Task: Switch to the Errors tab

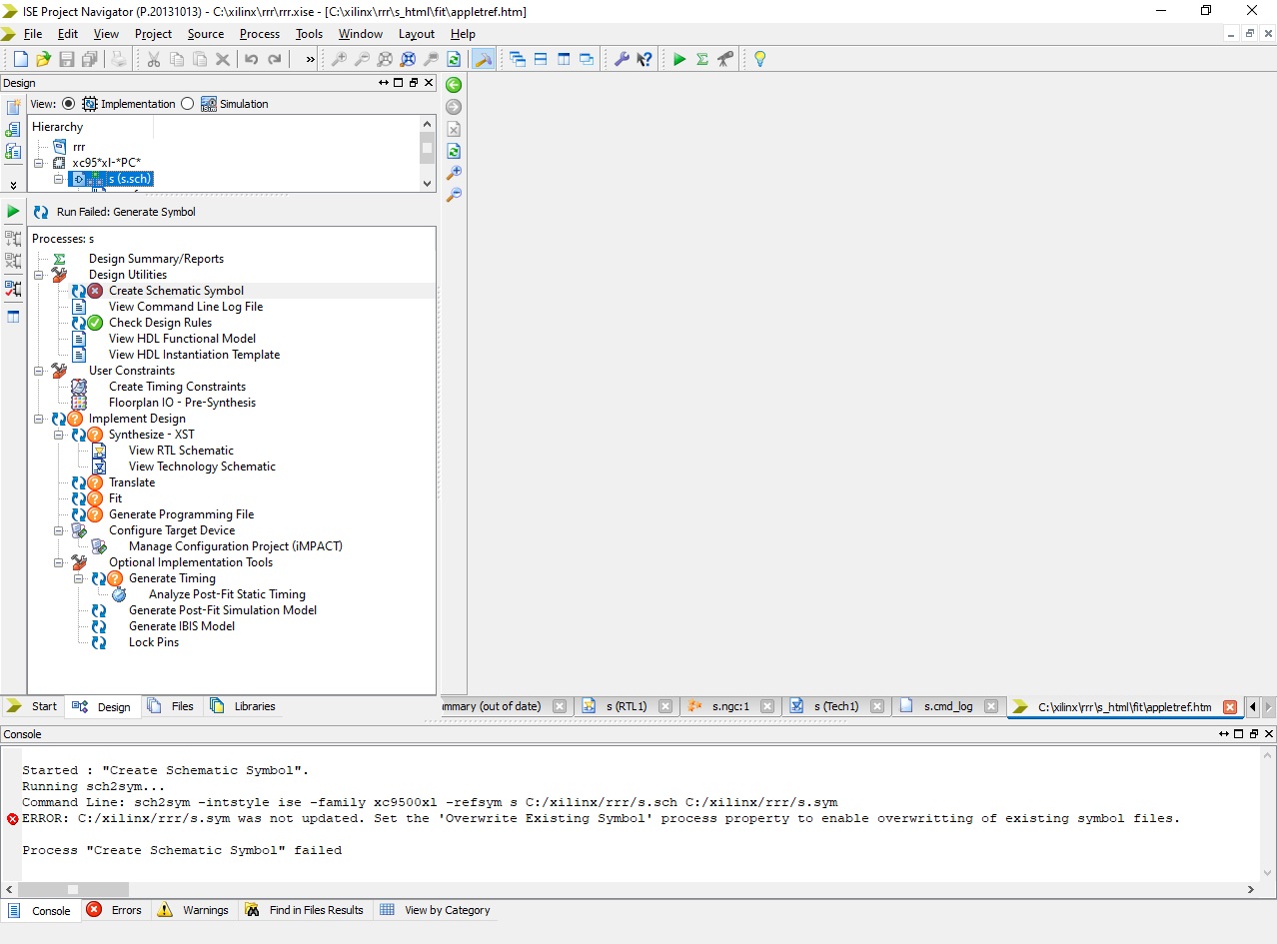Action: coord(115,910)
